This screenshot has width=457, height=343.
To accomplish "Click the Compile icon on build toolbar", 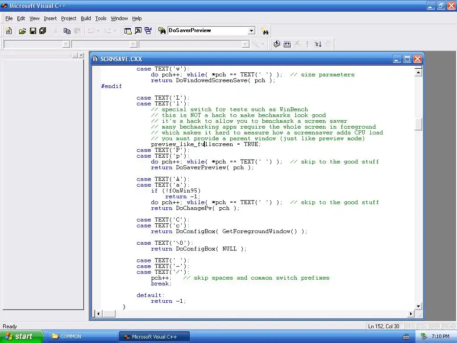I will (277, 44).
